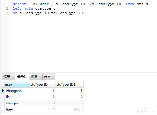Click line number 1 in editor gutter
157x115 pixels.
[7, 4]
